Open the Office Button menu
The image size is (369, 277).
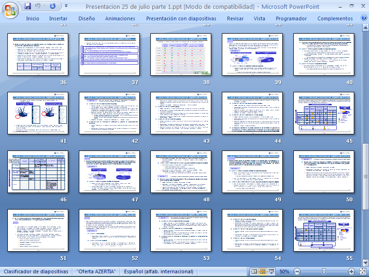tap(10, 10)
